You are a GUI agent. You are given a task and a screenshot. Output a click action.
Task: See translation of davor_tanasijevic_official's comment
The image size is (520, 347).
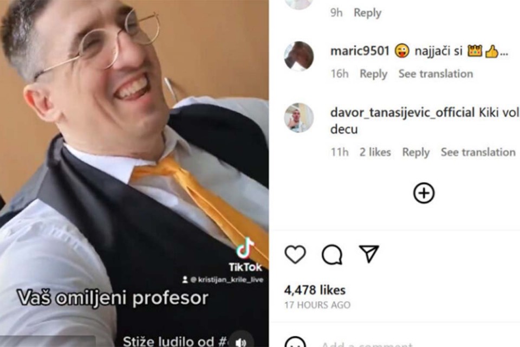coord(478,152)
